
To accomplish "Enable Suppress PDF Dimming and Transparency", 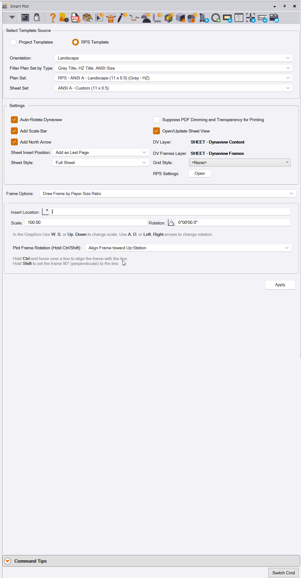I will [156, 120].
